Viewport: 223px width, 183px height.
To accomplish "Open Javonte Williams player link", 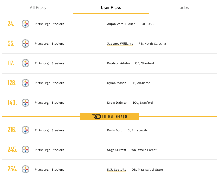I will point(120,44).
